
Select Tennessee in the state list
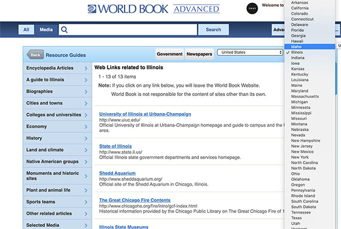coord(310,213)
